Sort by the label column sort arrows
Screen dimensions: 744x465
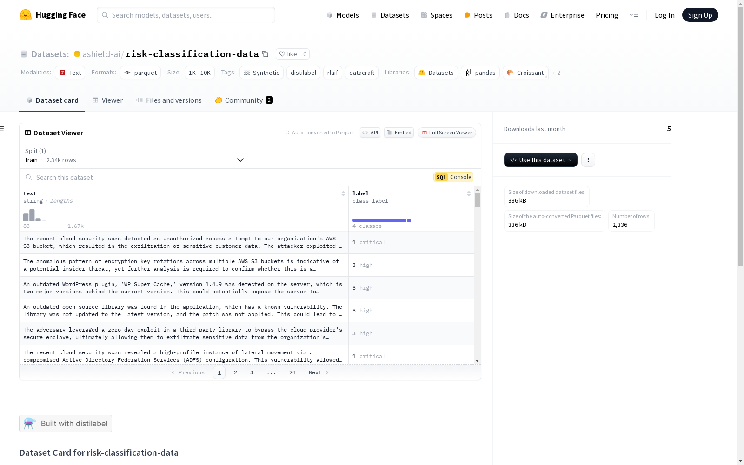[469, 193]
